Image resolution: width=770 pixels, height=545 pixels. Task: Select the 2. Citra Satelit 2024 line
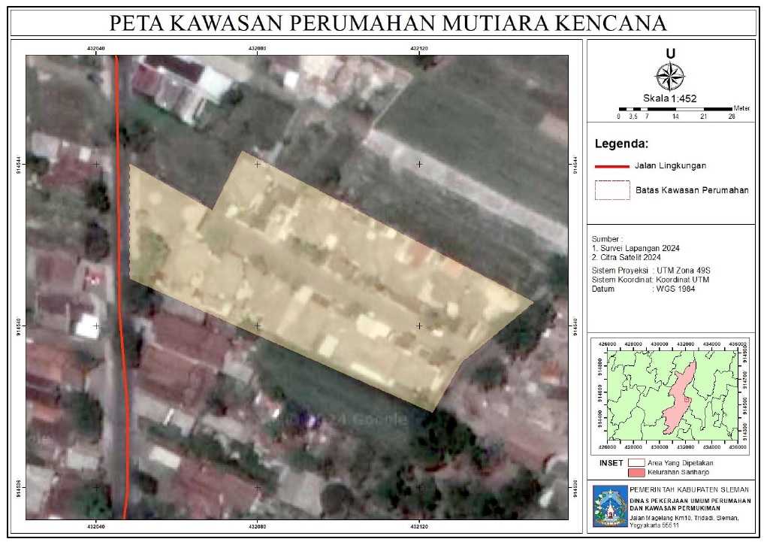point(626,257)
